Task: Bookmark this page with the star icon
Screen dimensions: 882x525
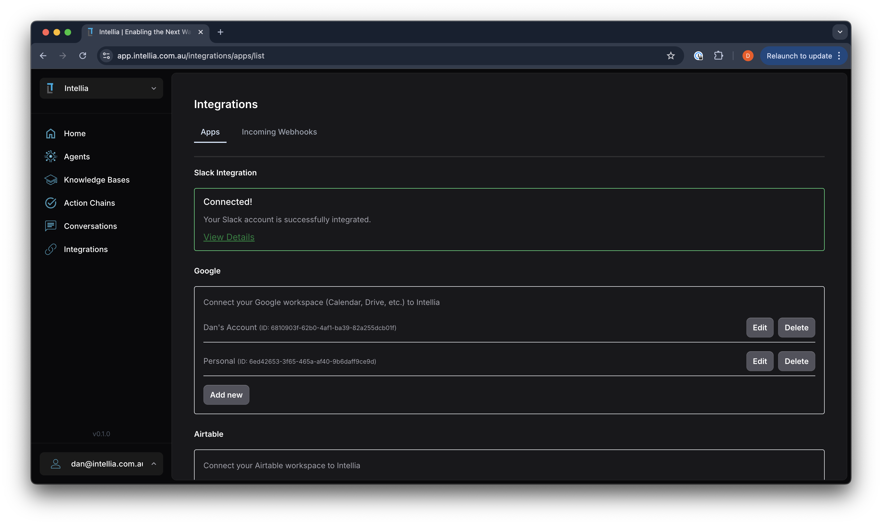Action: click(671, 55)
